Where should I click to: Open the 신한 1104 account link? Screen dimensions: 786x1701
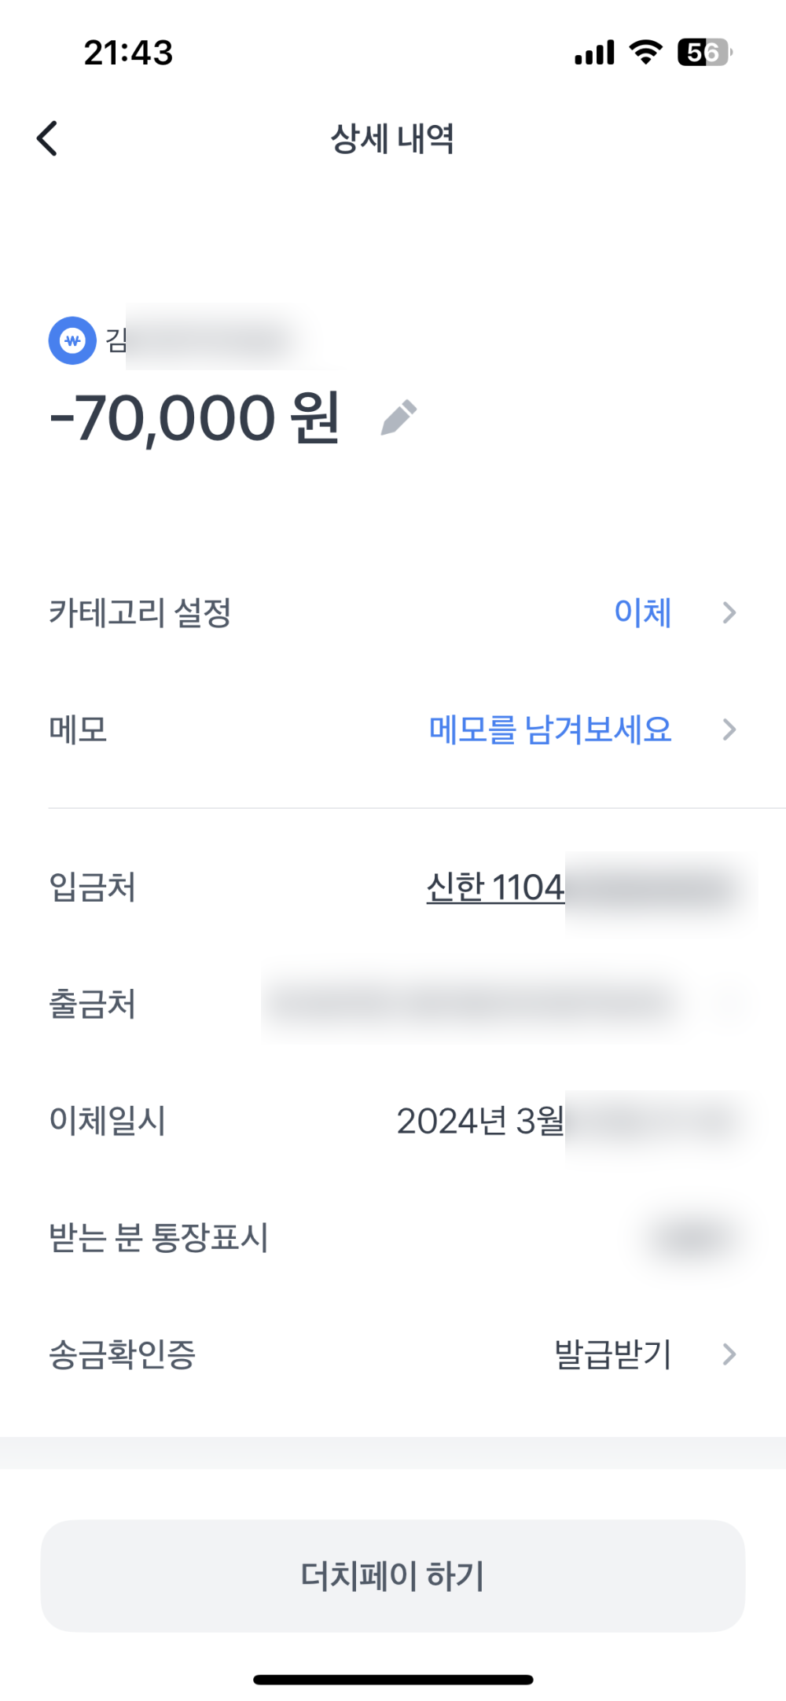pyautogui.click(x=495, y=887)
